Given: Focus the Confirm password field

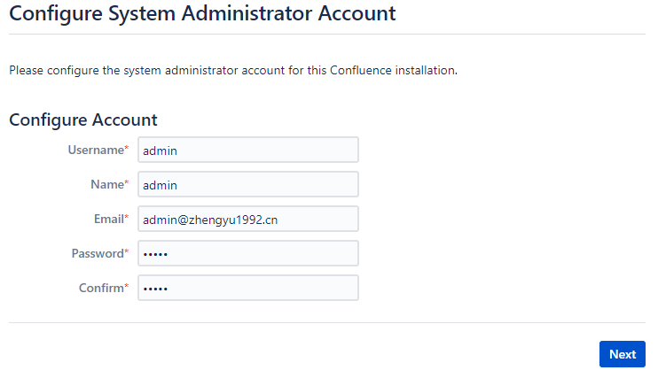Looking at the screenshot, I should (248, 288).
